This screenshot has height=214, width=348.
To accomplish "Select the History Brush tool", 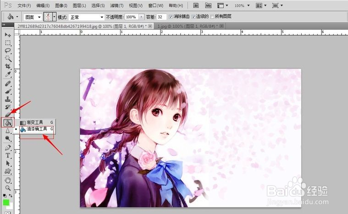I will 8,107.
